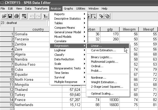
Task: Select row header number 15
Action: (7, 105)
